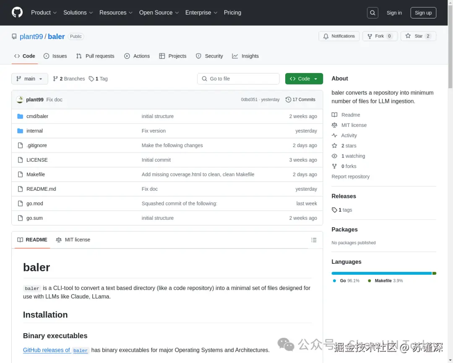453x363 pixels.
Task: Switch to the Security tab
Action: 209,56
